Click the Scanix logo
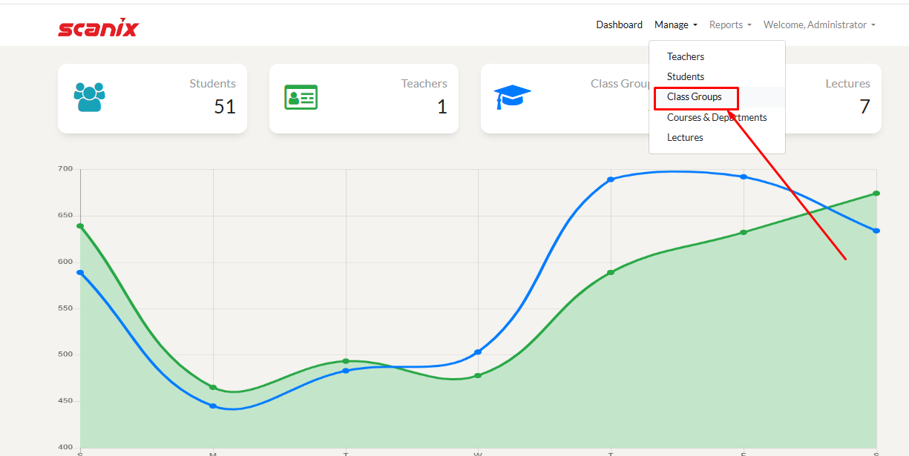Screen dimensions: 909x456 click(x=98, y=28)
